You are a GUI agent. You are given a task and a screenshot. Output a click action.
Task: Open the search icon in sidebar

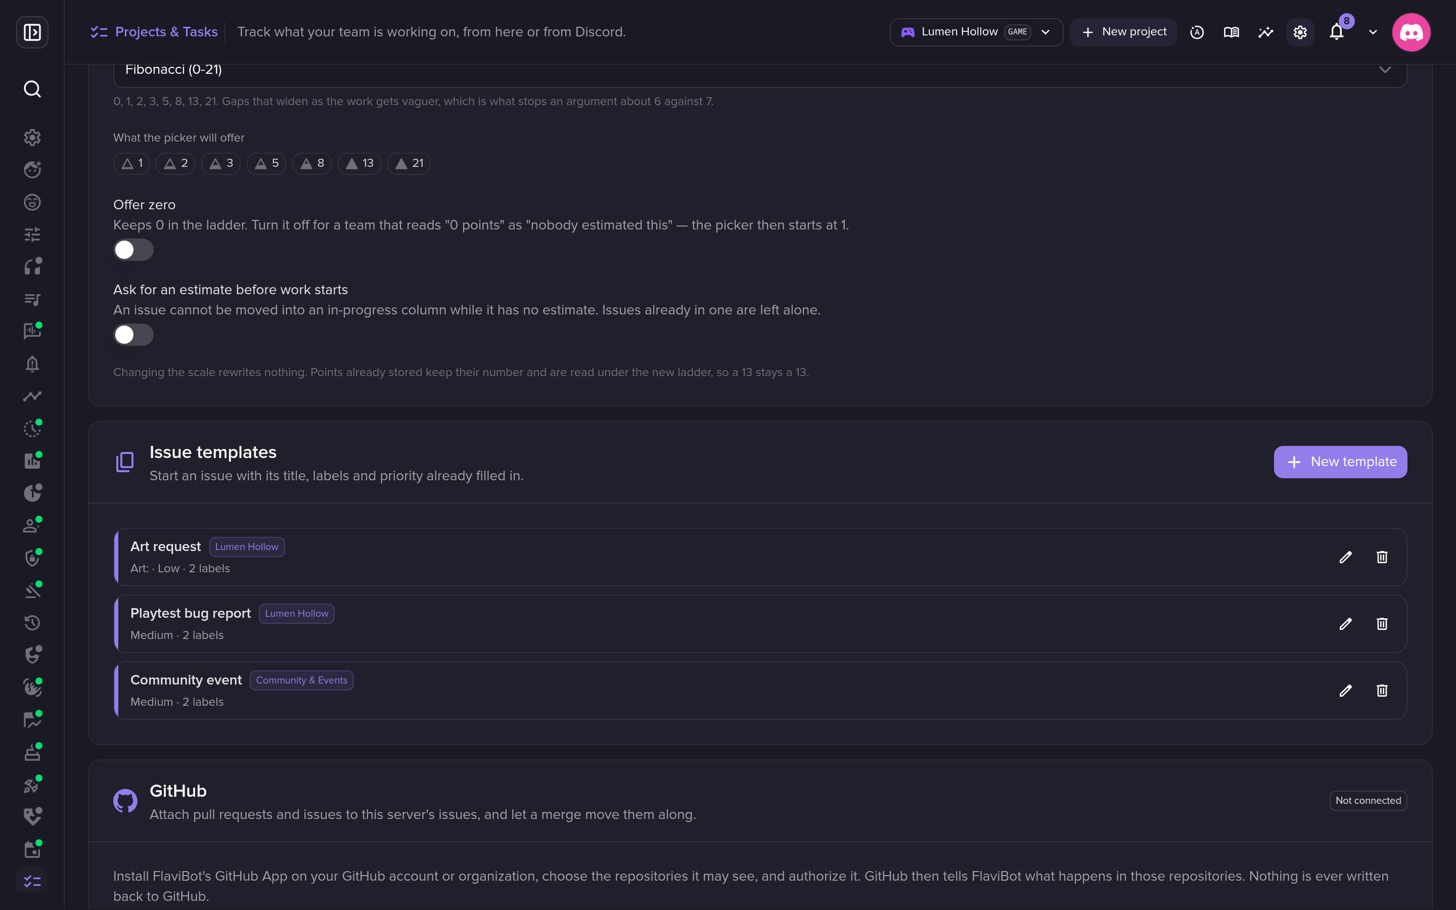pyautogui.click(x=32, y=89)
